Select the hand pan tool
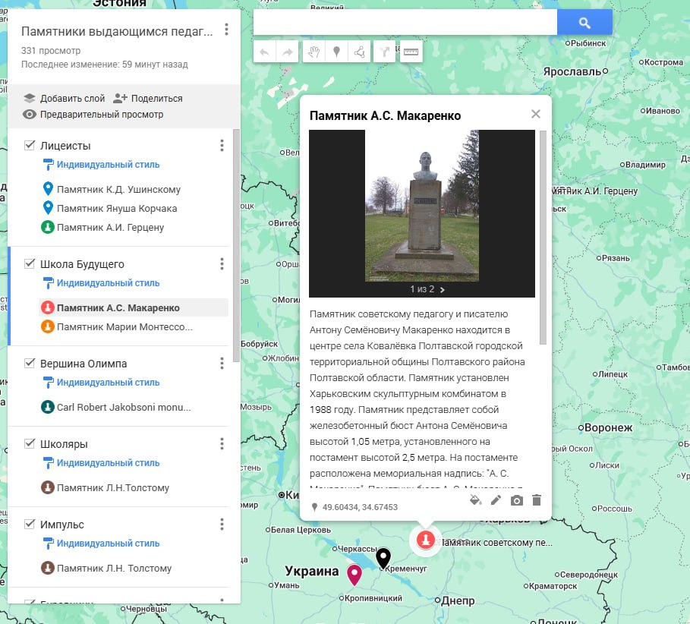This screenshot has height=624, width=690. 312,52
